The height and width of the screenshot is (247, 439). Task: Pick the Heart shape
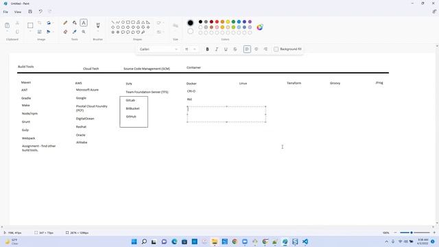138,32
